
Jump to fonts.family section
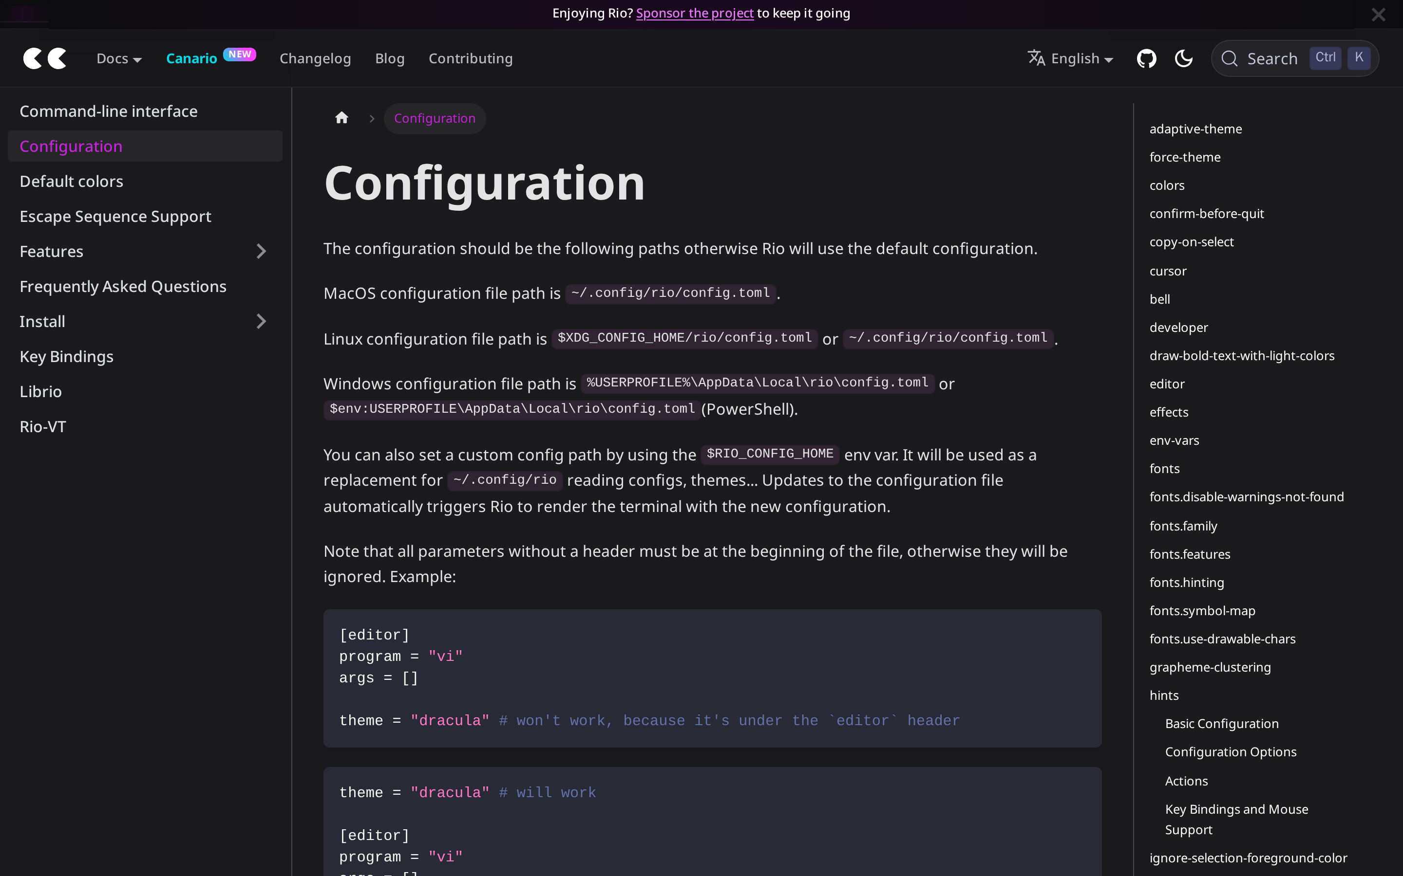pos(1183,526)
